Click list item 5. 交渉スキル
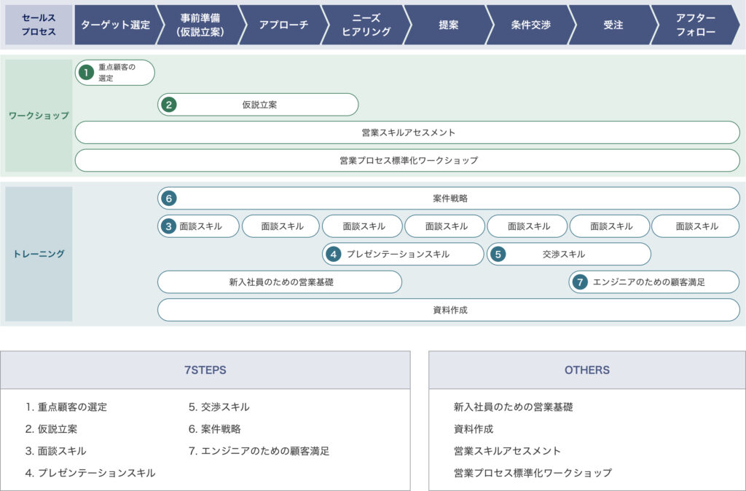Image resolution: width=746 pixels, height=491 pixels. [x=219, y=407]
